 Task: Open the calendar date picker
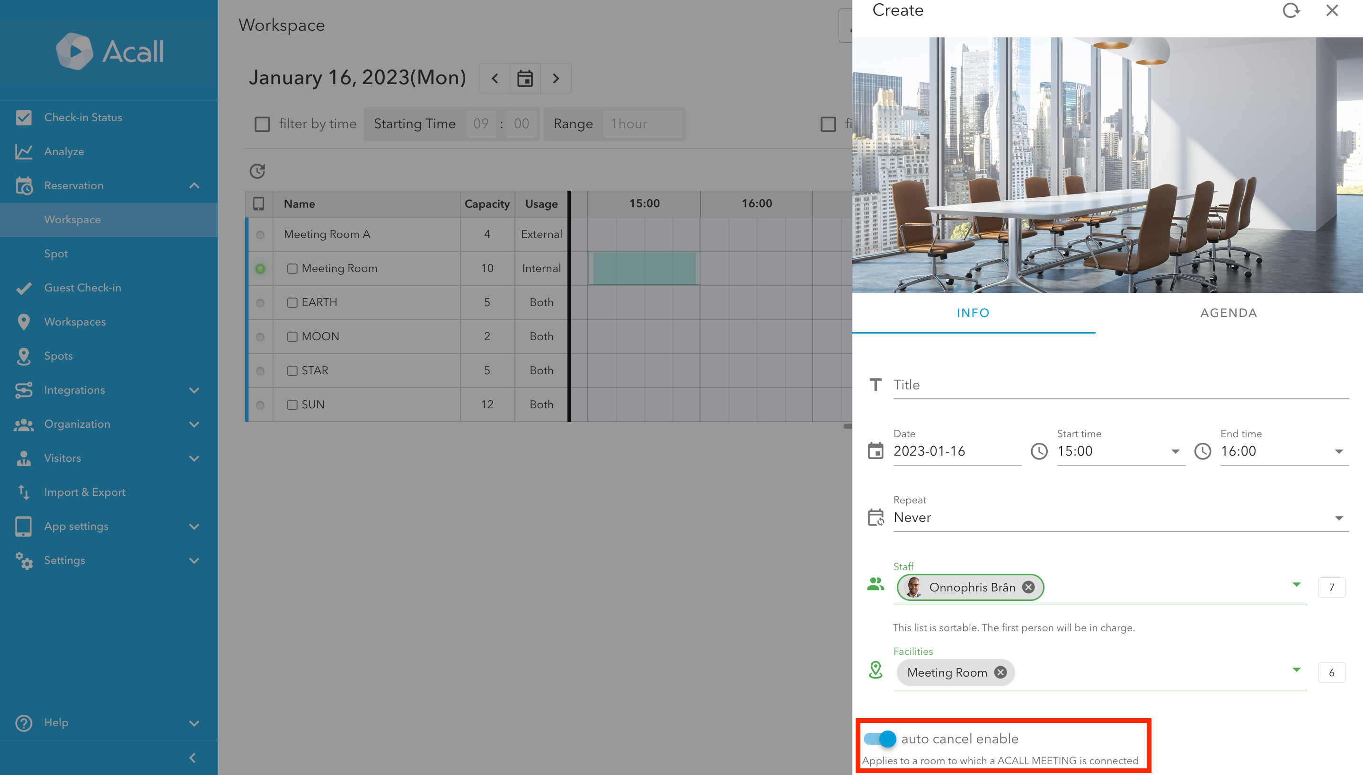click(x=525, y=78)
